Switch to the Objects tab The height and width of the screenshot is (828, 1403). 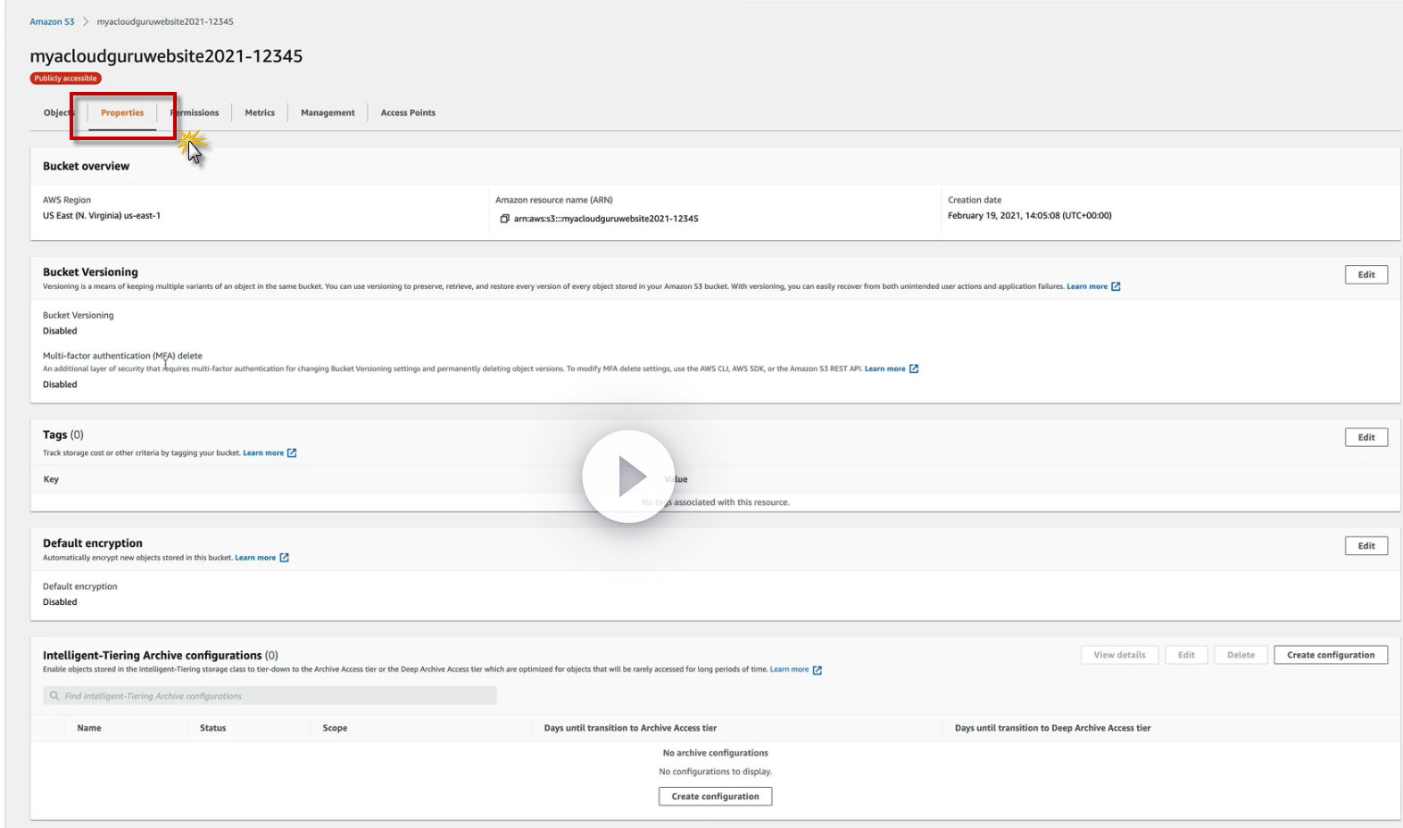click(x=59, y=113)
